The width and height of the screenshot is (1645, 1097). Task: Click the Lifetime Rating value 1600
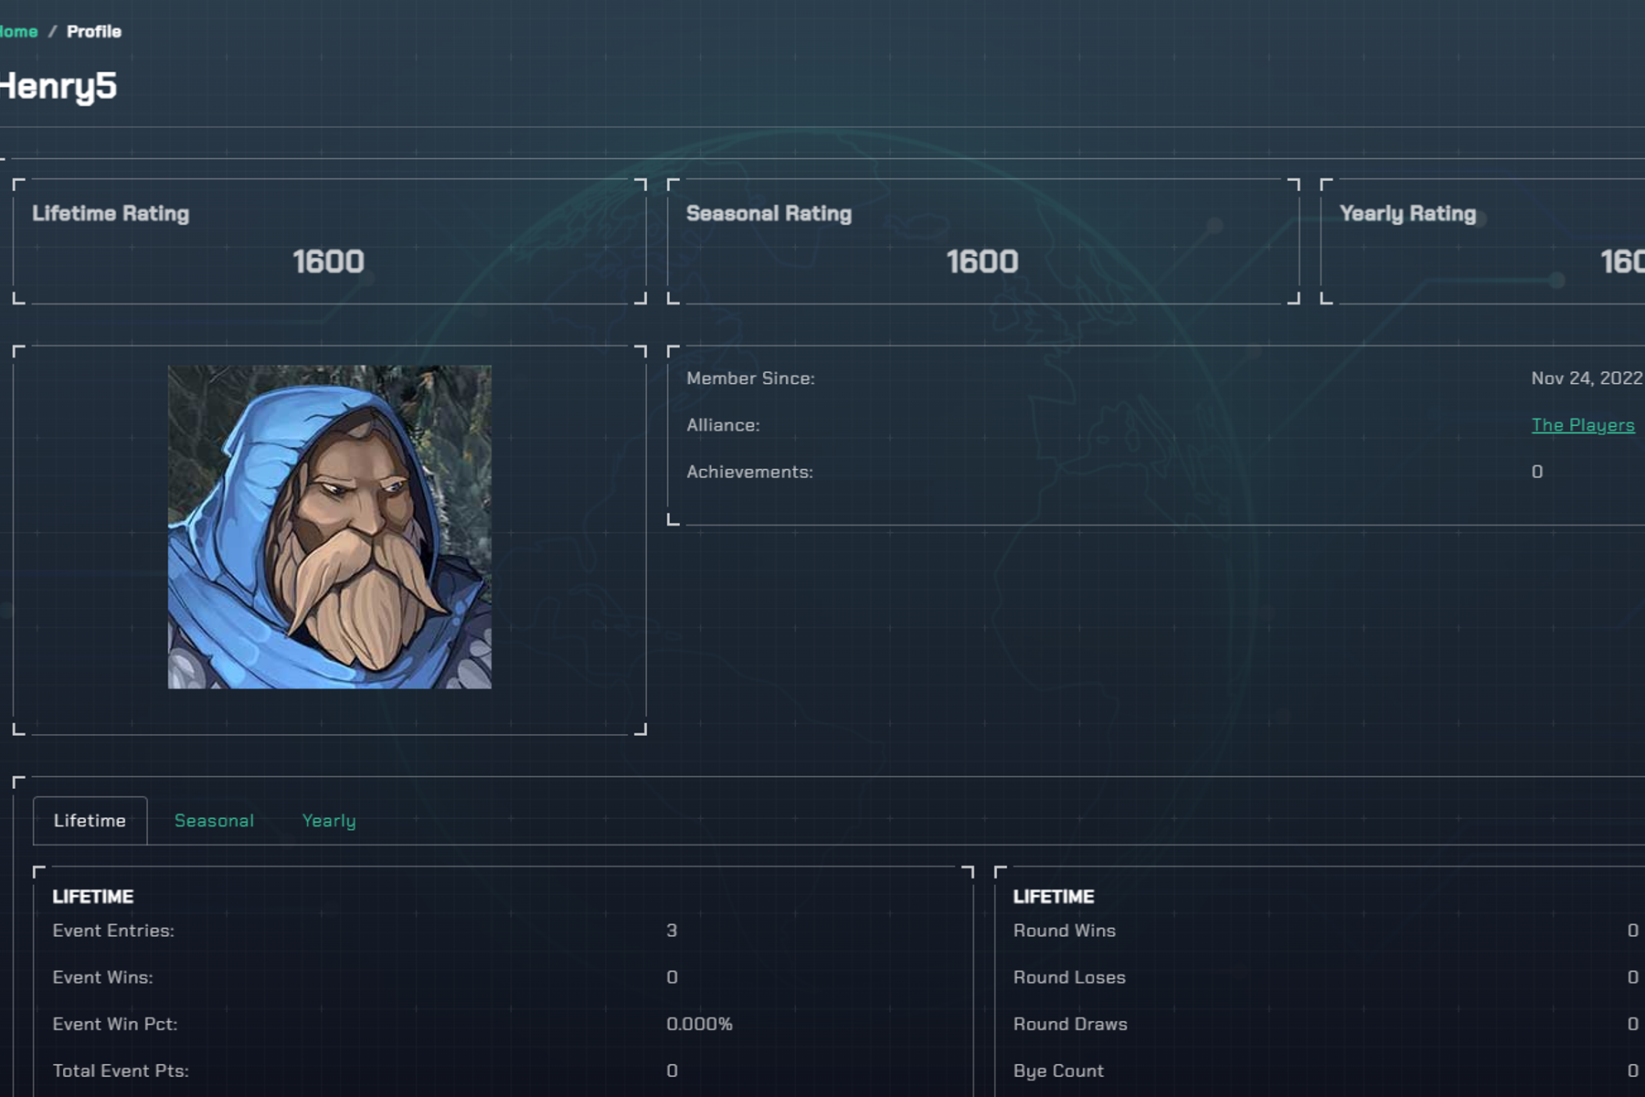click(328, 261)
